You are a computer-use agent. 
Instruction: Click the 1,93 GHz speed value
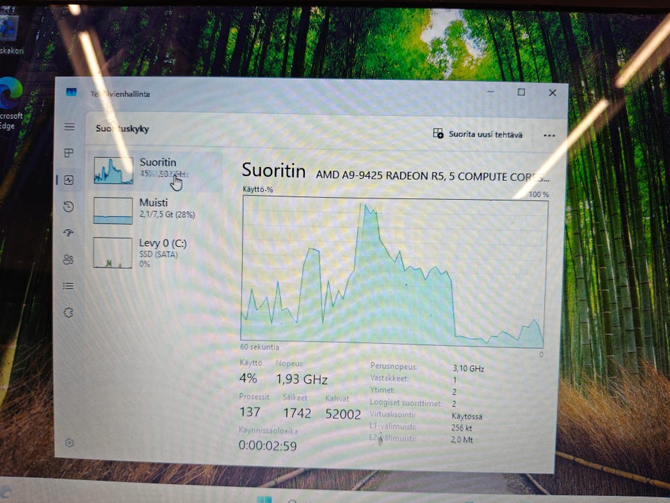pyautogui.click(x=301, y=379)
